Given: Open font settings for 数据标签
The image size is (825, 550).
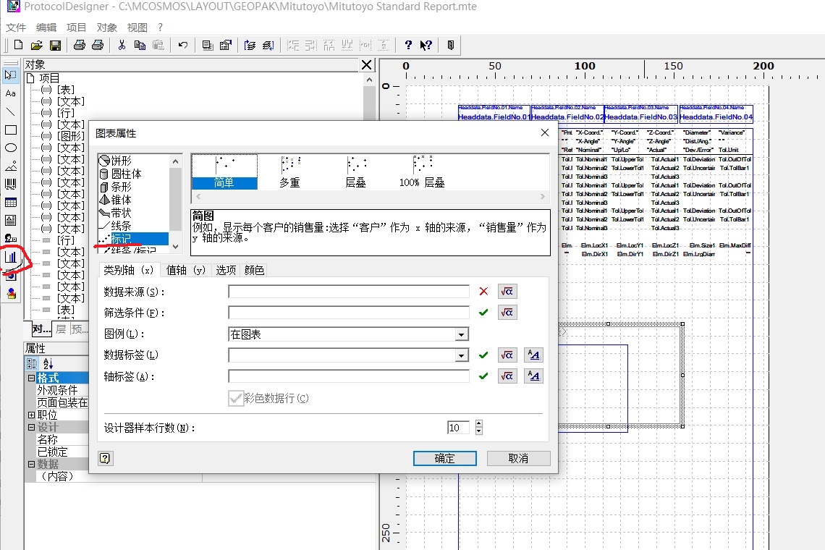Looking at the screenshot, I should [x=533, y=355].
